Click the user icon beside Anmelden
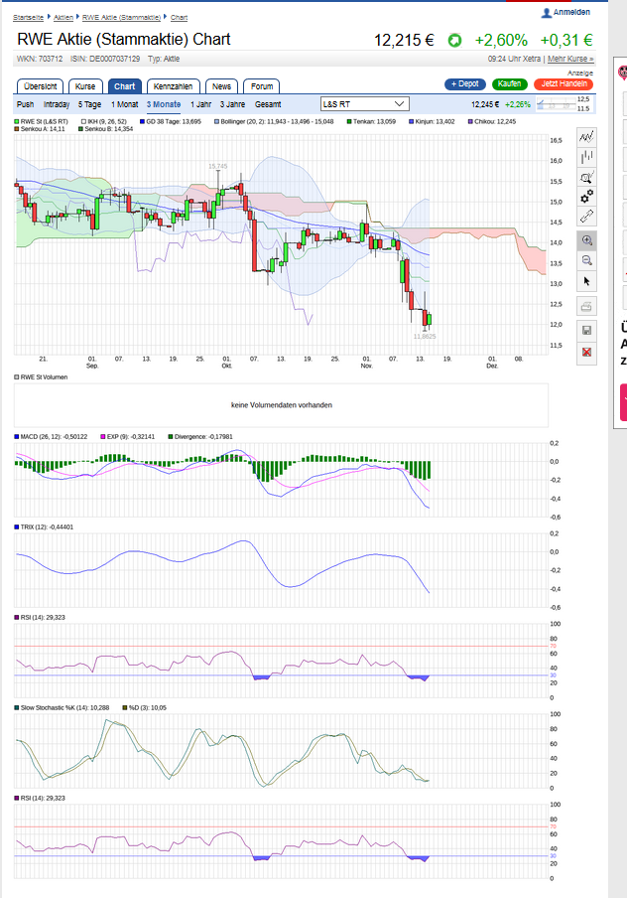This screenshot has height=898, width=627. (x=547, y=12)
